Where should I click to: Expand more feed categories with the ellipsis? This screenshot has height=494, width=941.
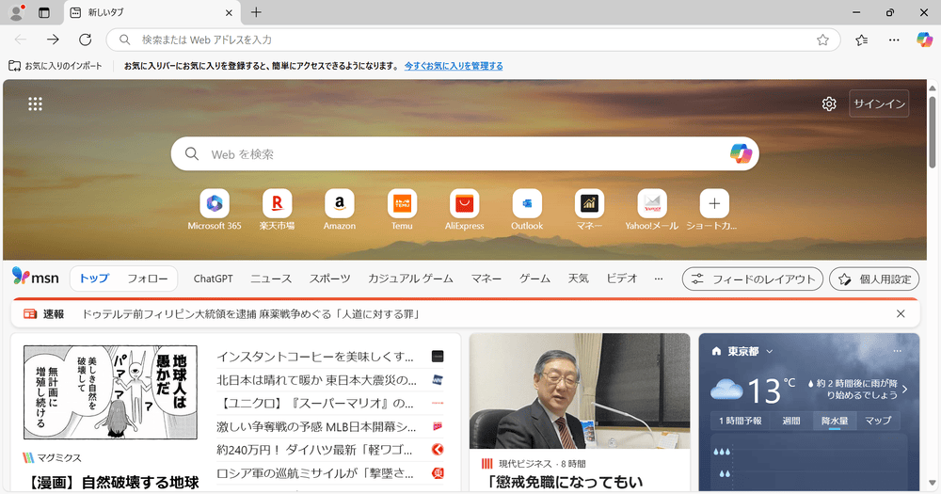pos(659,279)
